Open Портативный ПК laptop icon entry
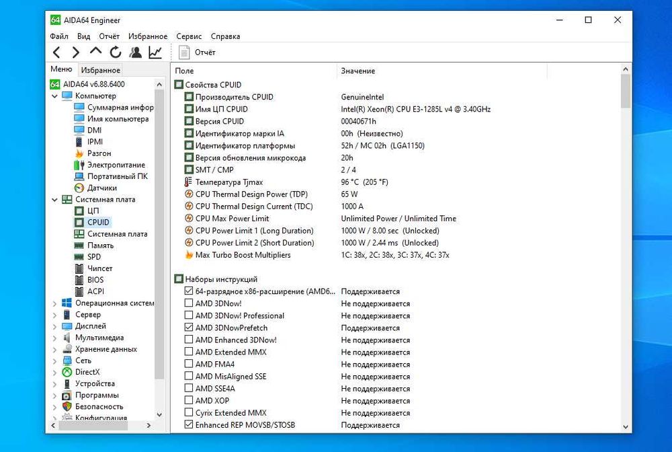The image size is (672, 452). [x=79, y=176]
